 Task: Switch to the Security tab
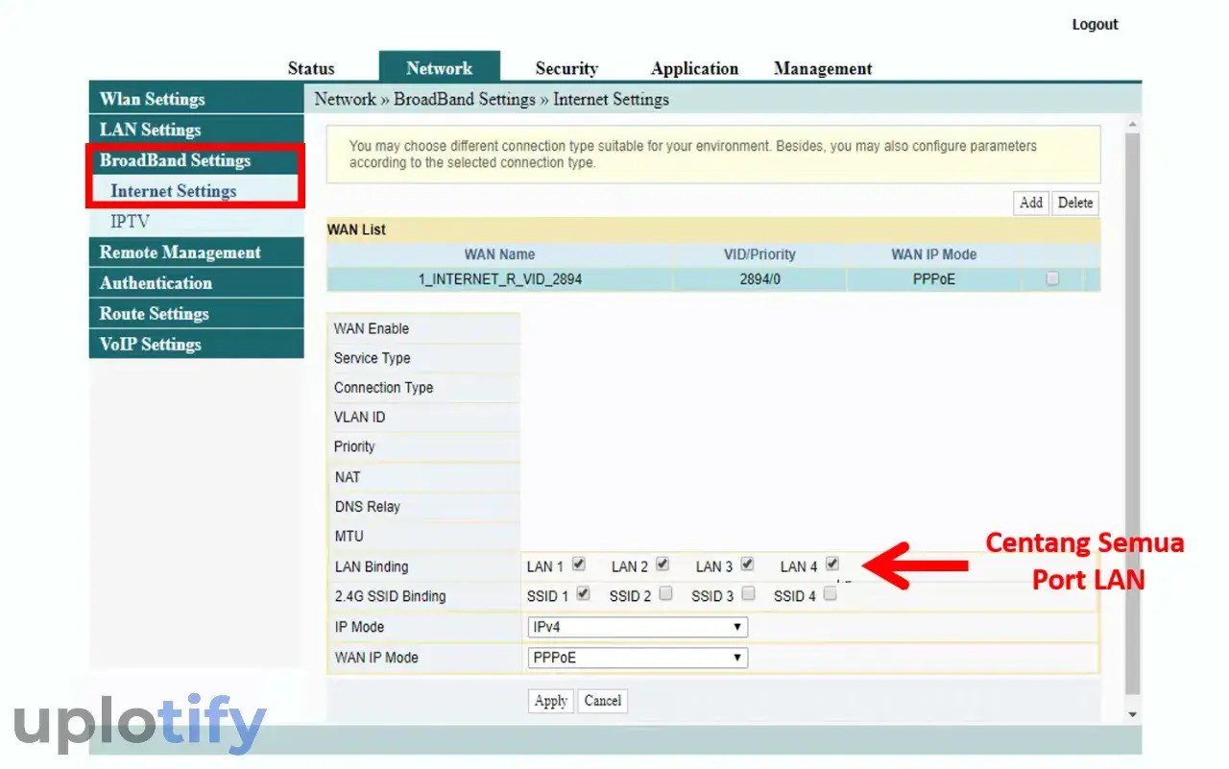point(566,67)
